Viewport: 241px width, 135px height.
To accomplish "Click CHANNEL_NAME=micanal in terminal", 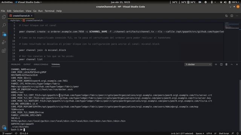I will [x=23, y=69].
